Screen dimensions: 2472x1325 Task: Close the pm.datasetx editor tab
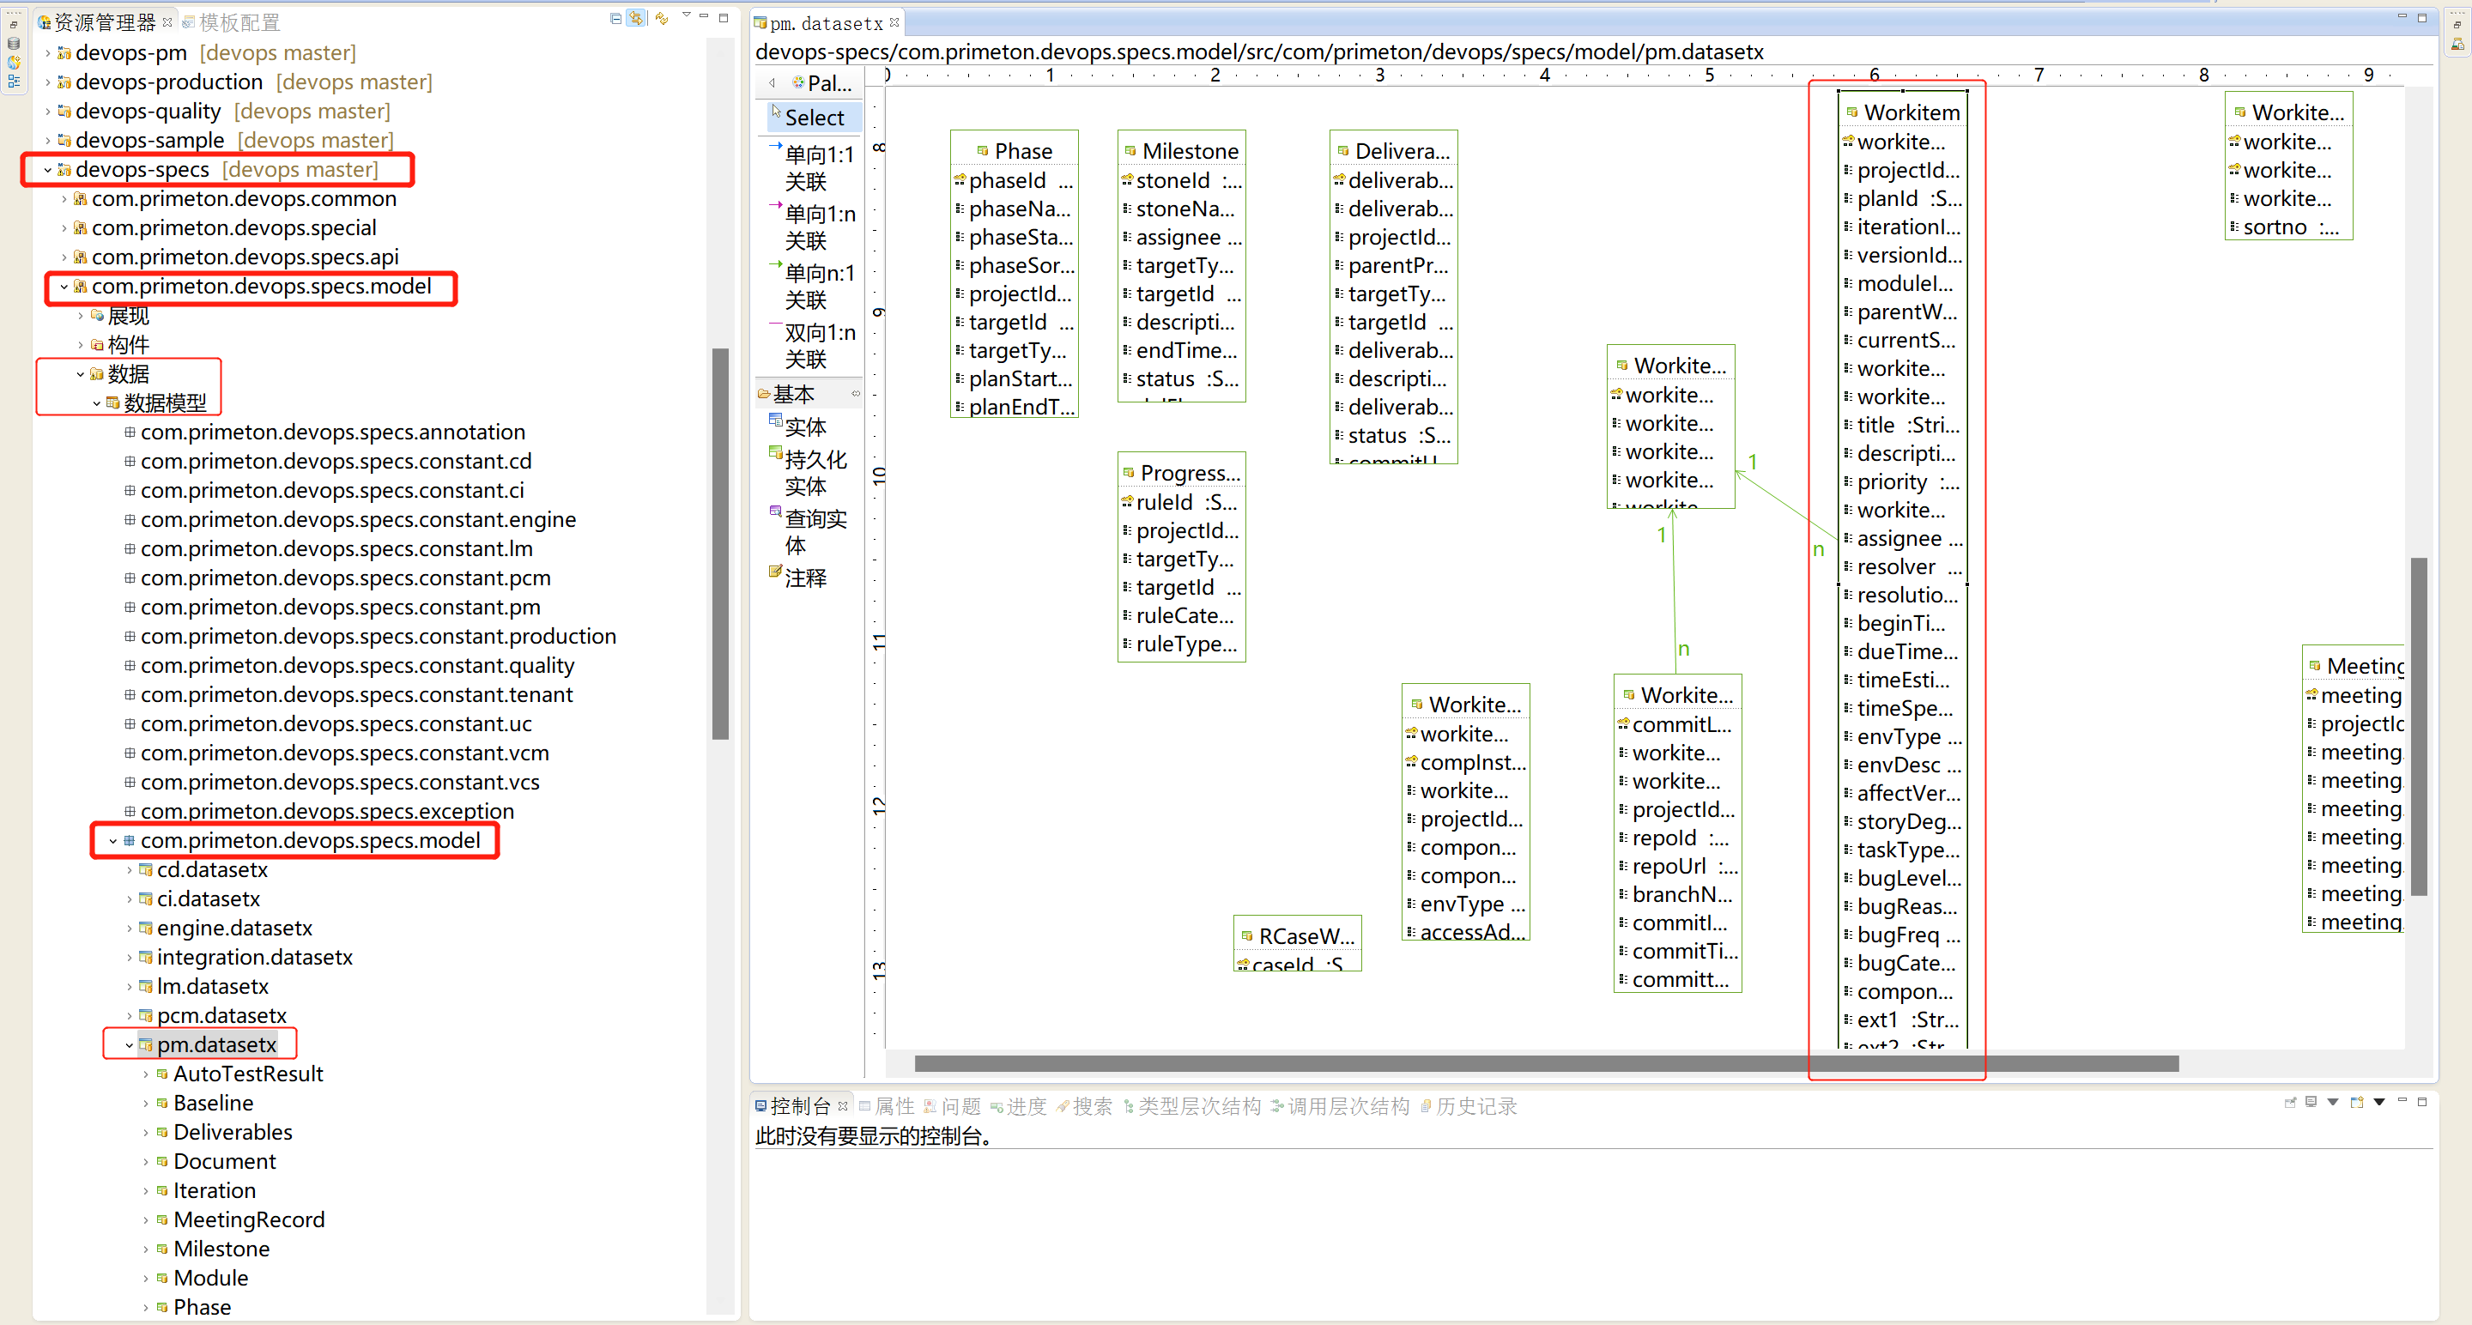click(894, 22)
